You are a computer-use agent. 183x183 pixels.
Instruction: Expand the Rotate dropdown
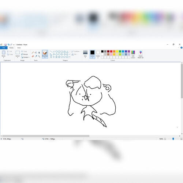tap(25, 57)
